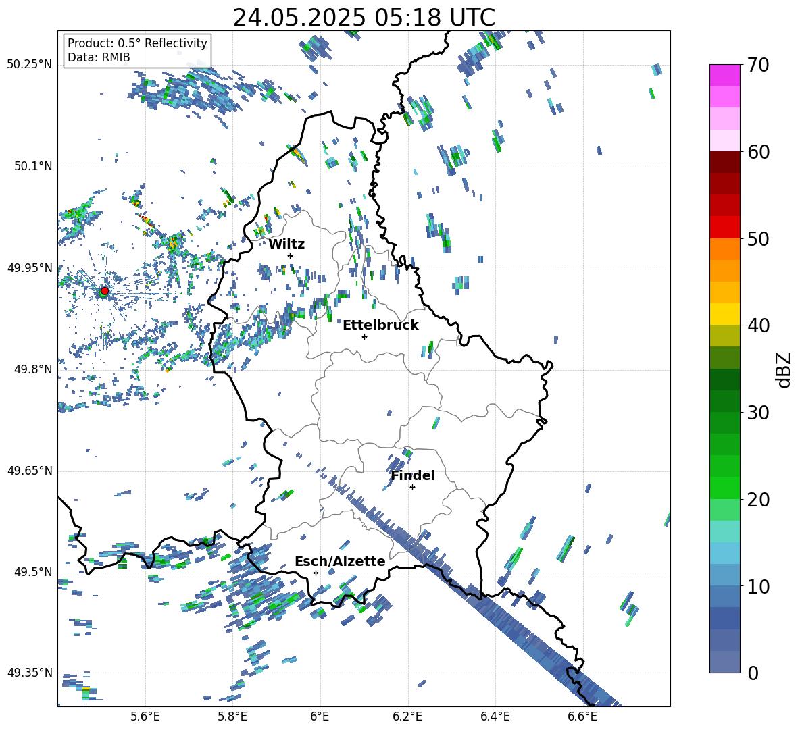This screenshot has width=800, height=730.
Task: Click the magenta top segment of the colorbar
Action: click(x=724, y=75)
